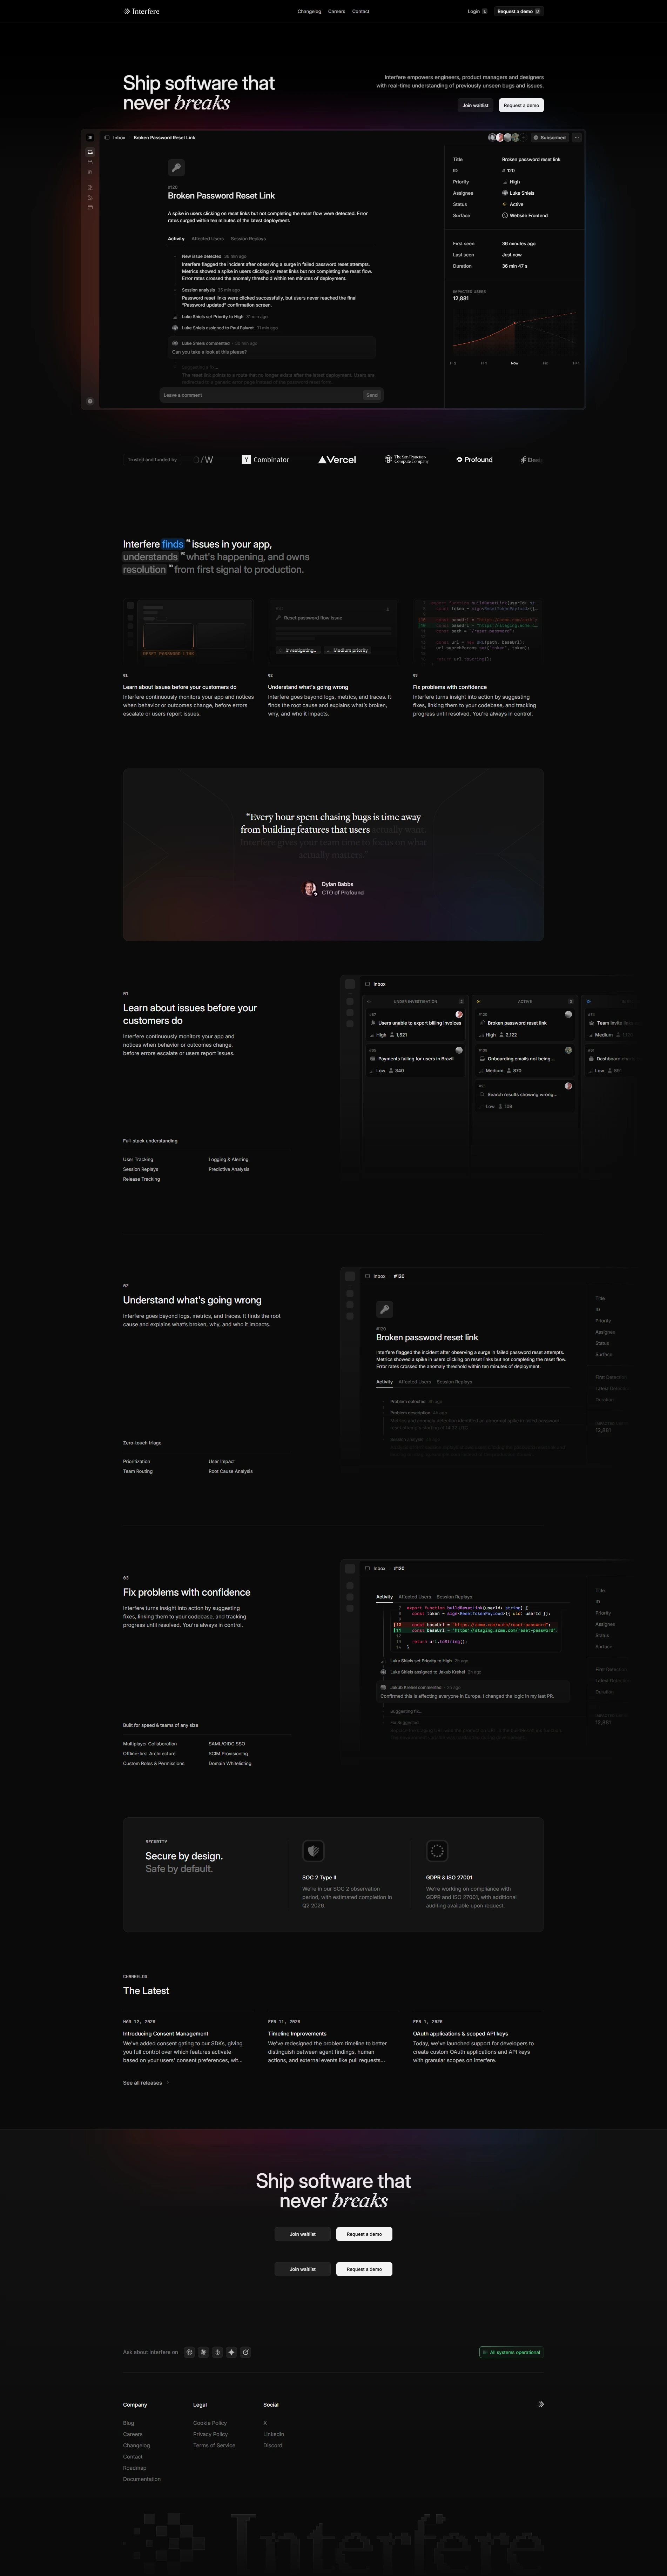
Task: Click the High priority value in details panel
Action: click(x=511, y=182)
